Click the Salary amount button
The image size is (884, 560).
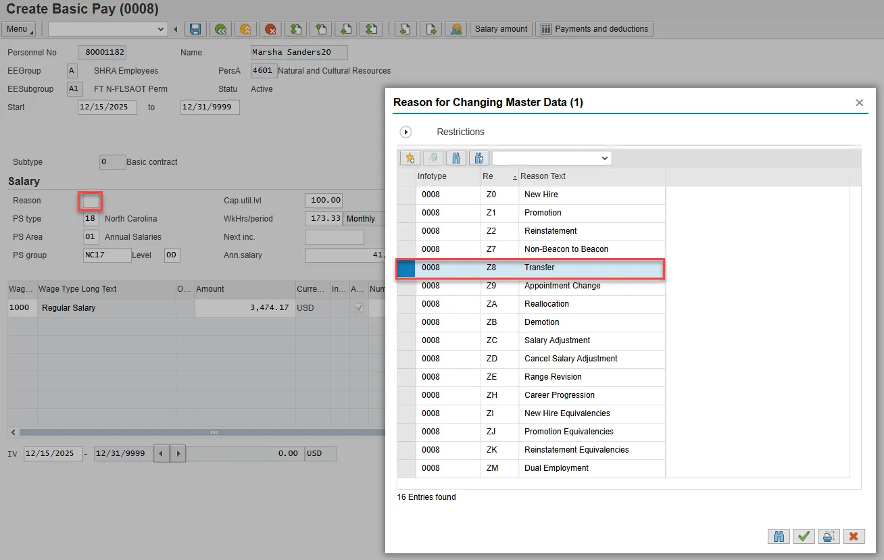pos(501,29)
